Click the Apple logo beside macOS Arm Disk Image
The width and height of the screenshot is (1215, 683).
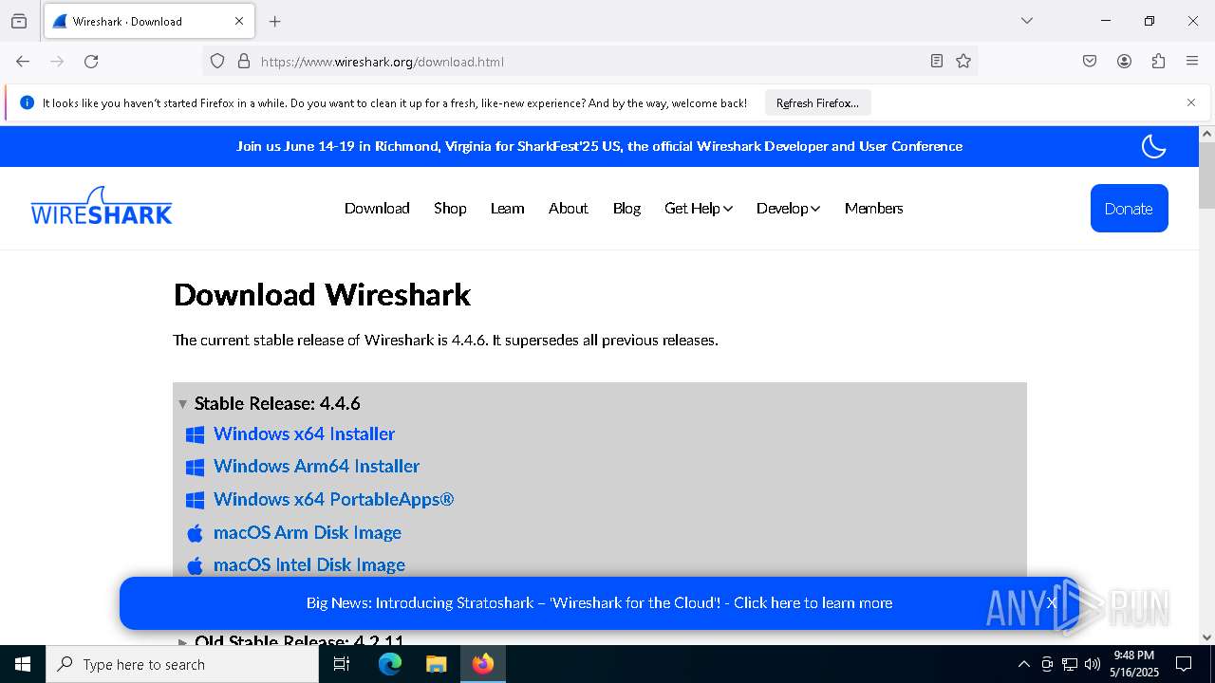click(x=196, y=533)
